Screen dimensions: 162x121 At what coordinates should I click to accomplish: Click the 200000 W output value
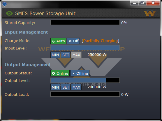coord(97,87)
